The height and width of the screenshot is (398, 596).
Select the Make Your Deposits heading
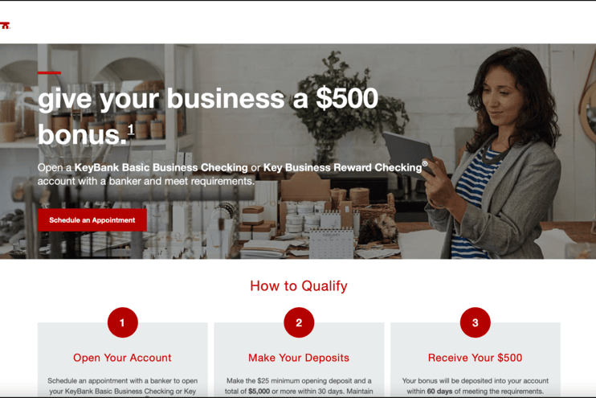click(299, 358)
